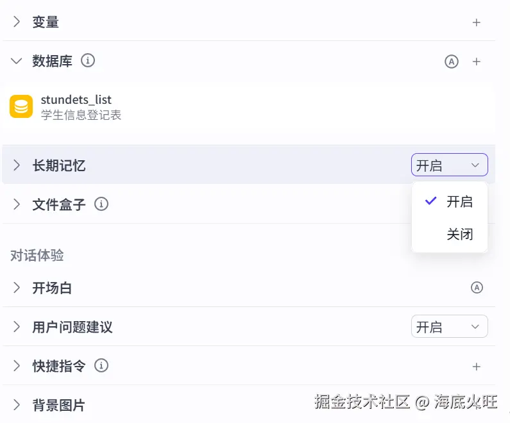Click the info icon beside 文件盒子
Image resolution: width=510 pixels, height=423 pixels.
point(101,204)
